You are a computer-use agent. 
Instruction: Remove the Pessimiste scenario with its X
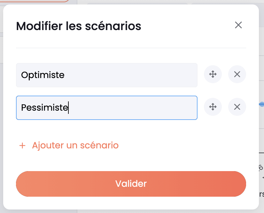pos(237,107)
